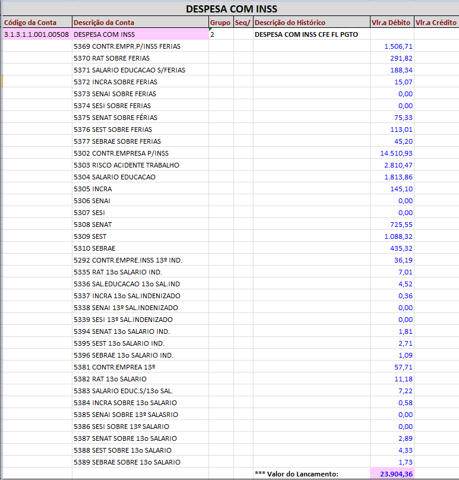Select the pink DESPESA COM INSS account cell
This screenshot has width=459, height=480.
click(x=140, y=34)
